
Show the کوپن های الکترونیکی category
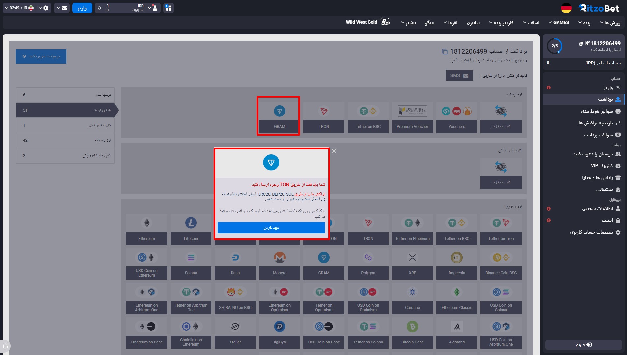[x=65, y=156]
